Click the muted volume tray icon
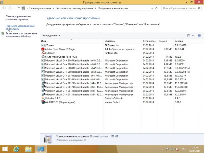204x153 pixels. pos(177,149)
